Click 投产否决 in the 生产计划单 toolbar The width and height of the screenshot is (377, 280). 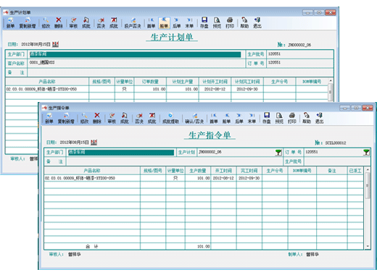coord(133,23)
